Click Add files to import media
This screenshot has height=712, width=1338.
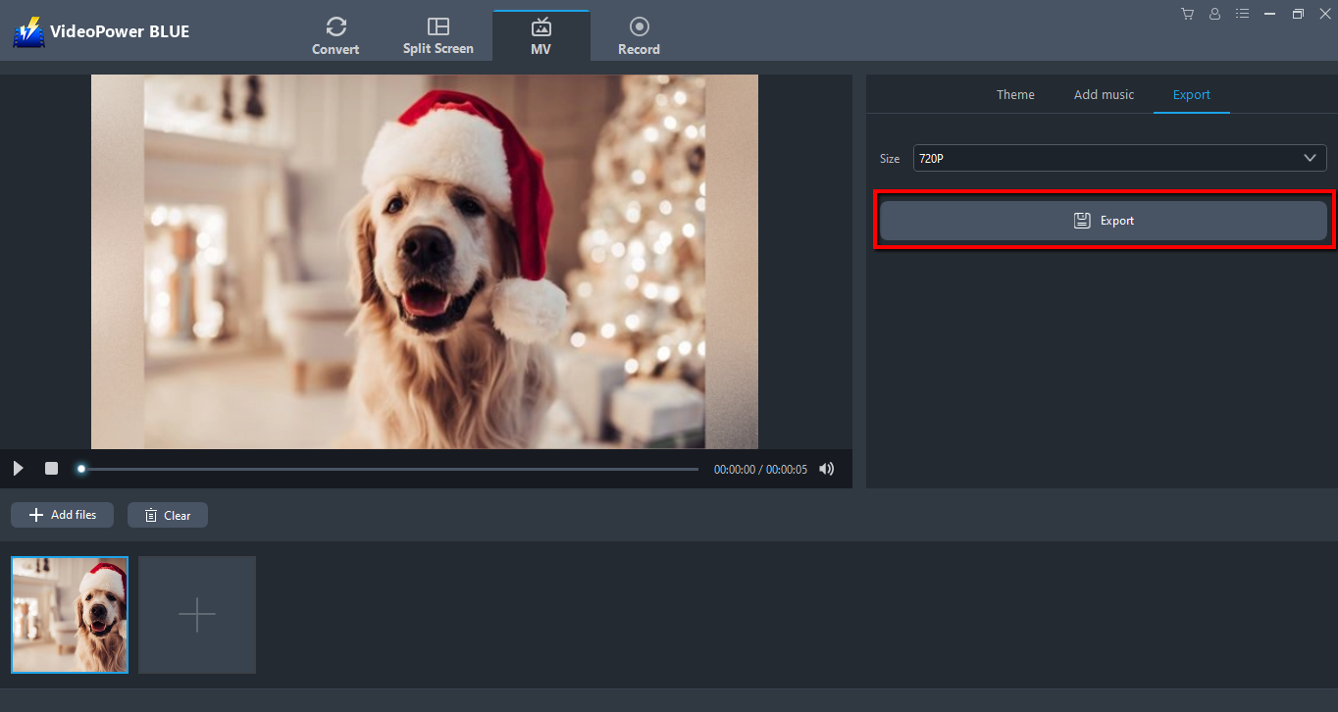pyautogui.click(x=62, y=514)
